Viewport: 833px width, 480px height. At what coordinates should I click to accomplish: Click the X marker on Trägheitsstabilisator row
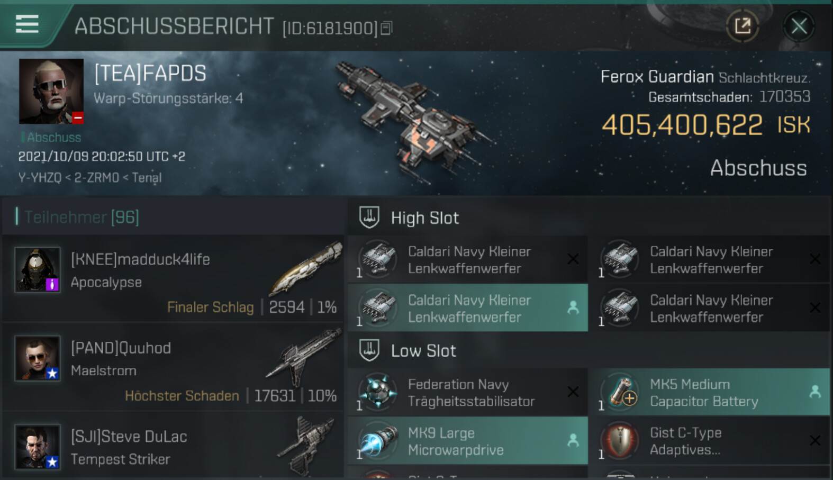[x=573, y=392]
